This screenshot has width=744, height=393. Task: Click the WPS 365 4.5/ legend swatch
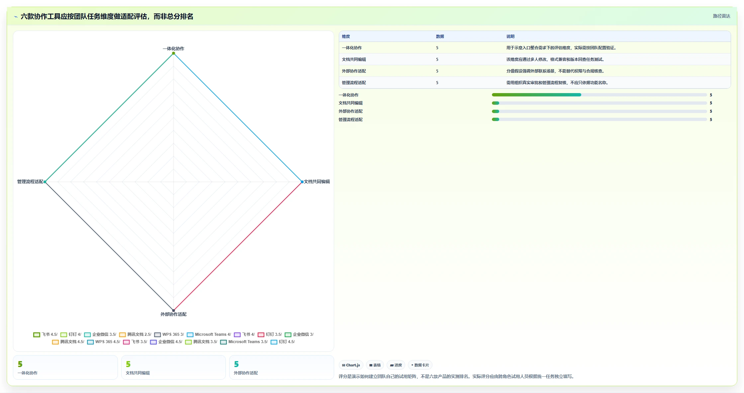pyautogui.click(x=90, y=342)
